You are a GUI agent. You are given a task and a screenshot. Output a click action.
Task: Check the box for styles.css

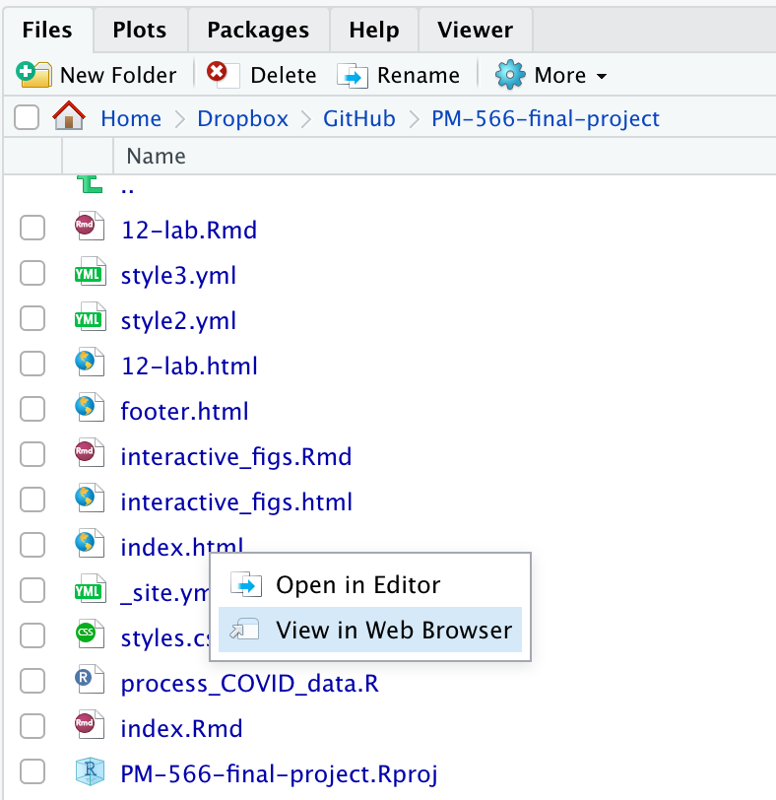click(x=32, y=635)
